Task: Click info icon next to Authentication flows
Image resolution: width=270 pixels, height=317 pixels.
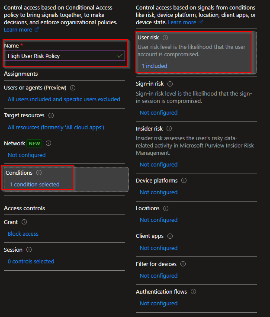Action: (x=193, y=292)
